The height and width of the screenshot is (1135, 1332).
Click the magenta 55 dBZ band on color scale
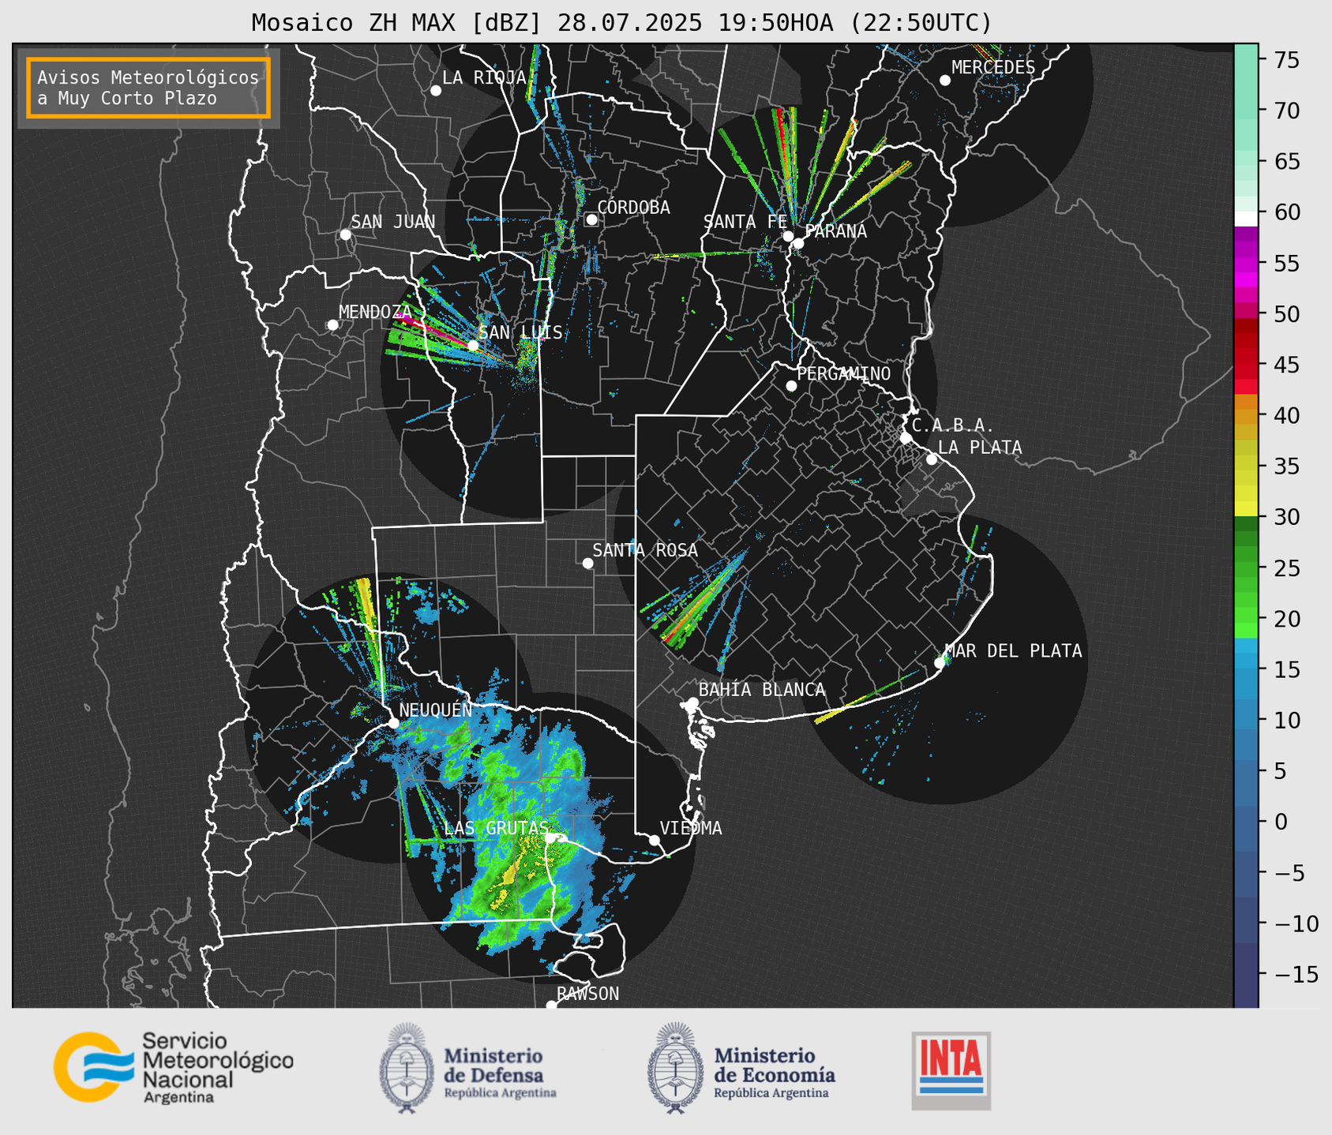(1246, 264)
